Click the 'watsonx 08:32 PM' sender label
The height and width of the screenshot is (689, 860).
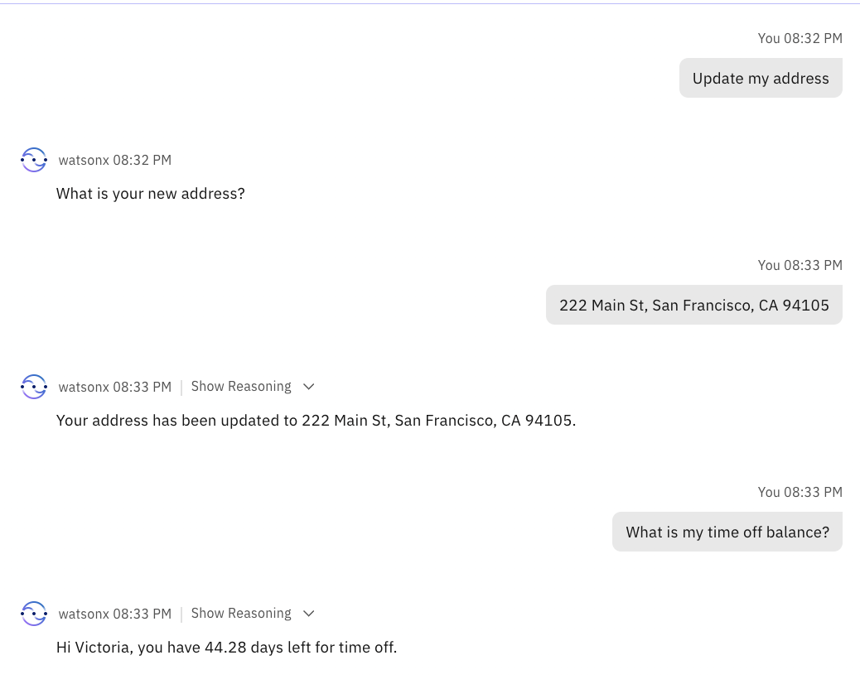click(x=115, y=160)
